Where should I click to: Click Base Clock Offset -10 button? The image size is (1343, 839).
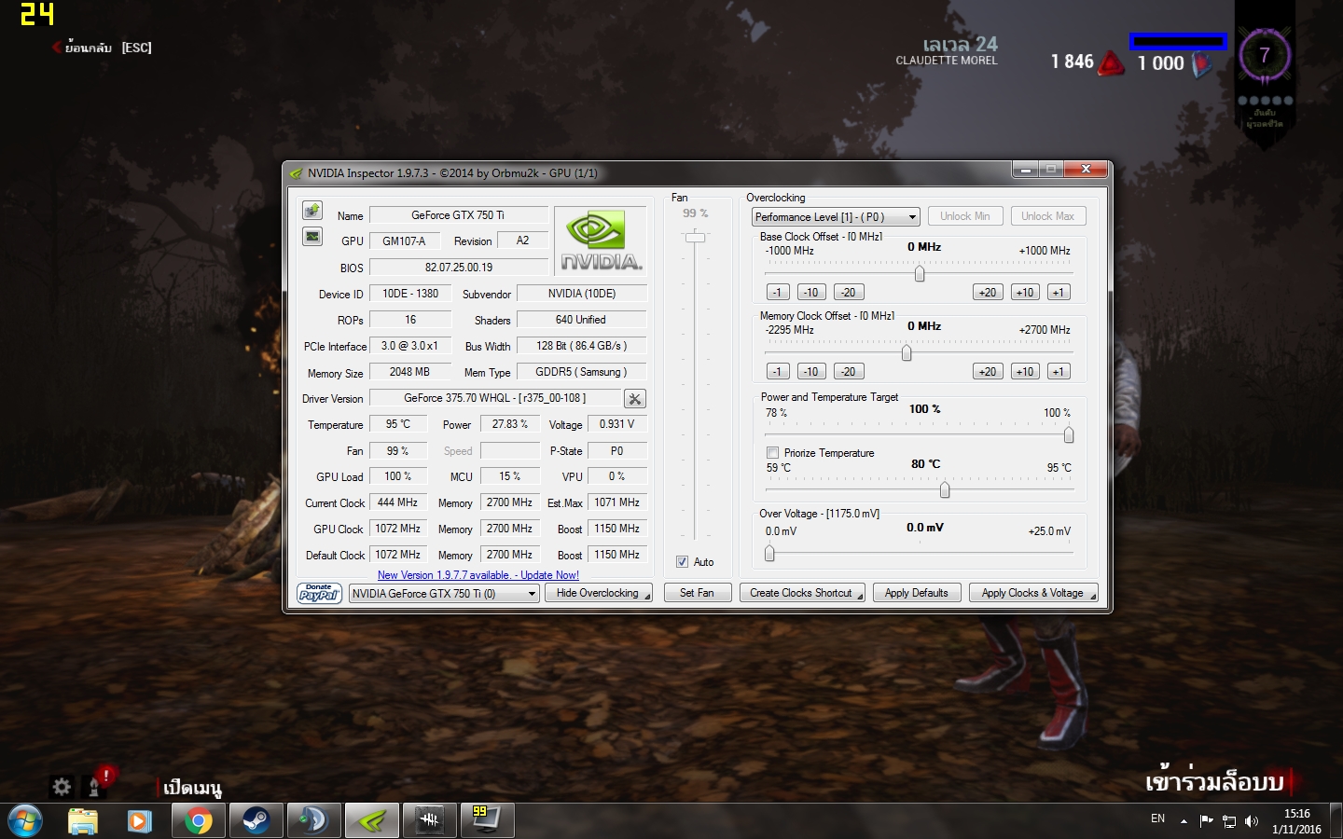pyautogui.click(x=811, y=292)
